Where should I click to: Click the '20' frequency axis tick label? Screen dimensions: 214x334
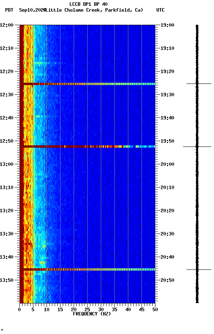click(x=74, y=310)
